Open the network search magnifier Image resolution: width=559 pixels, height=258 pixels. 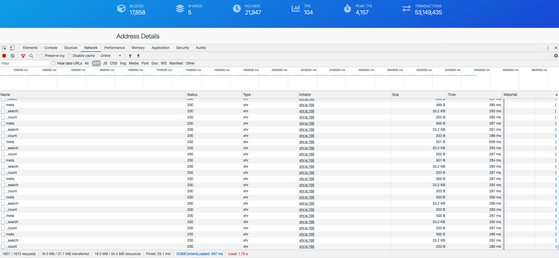(31, 56)
